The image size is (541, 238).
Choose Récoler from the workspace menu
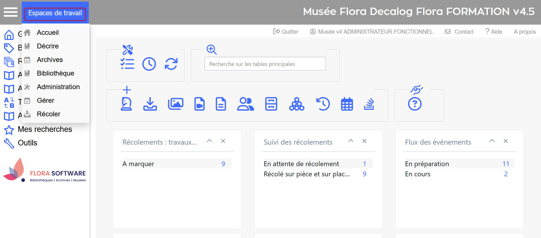[49, 114]
